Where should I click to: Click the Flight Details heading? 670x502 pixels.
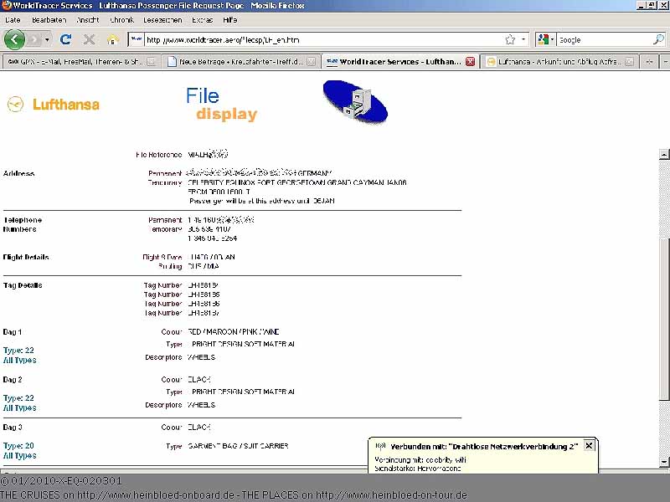tap(26, 257)
